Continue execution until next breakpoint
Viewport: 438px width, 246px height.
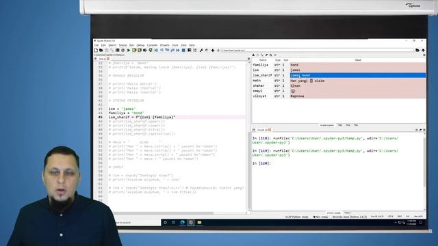(178, 50)
